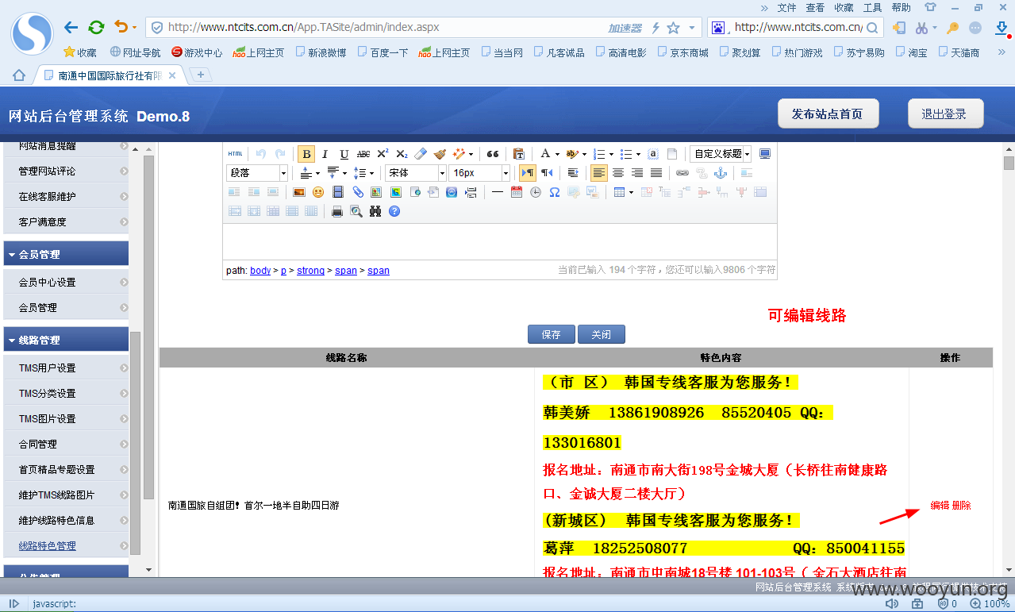Click the 编辑 link for the Seoul tour
This screenshot has height=612, width=1015.
[940, 506]
